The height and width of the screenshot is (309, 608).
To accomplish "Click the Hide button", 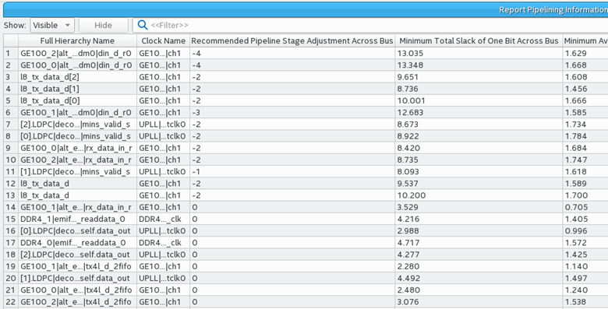I will (x=103, y=25).
